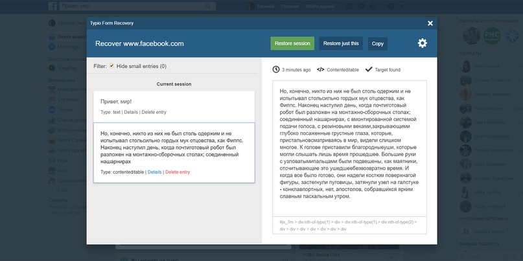Open Tanya Murashko contact in chat list
Image resolution: width=523 pixels, height=261 pixels.
[482, 122]
